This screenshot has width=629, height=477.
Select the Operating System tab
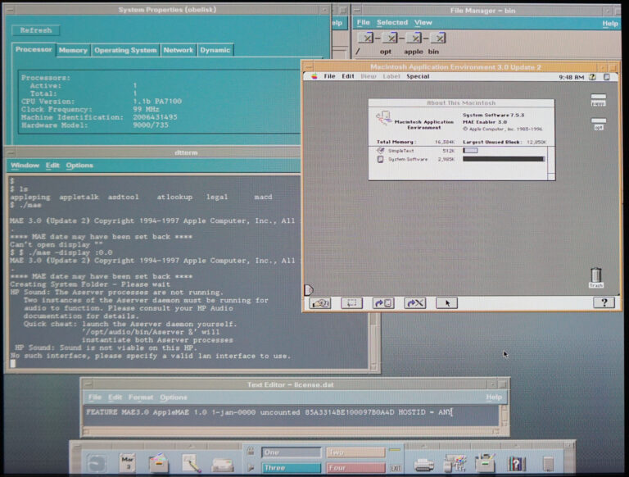pos(125,50)
